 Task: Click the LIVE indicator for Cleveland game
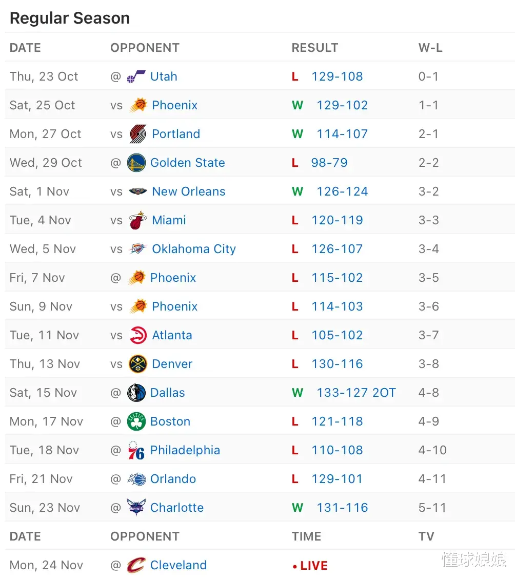pyautogui.click(x=310, y=566)
